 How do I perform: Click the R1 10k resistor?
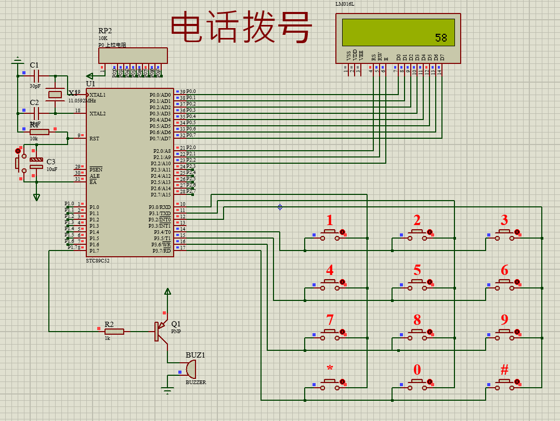(40, 132)
